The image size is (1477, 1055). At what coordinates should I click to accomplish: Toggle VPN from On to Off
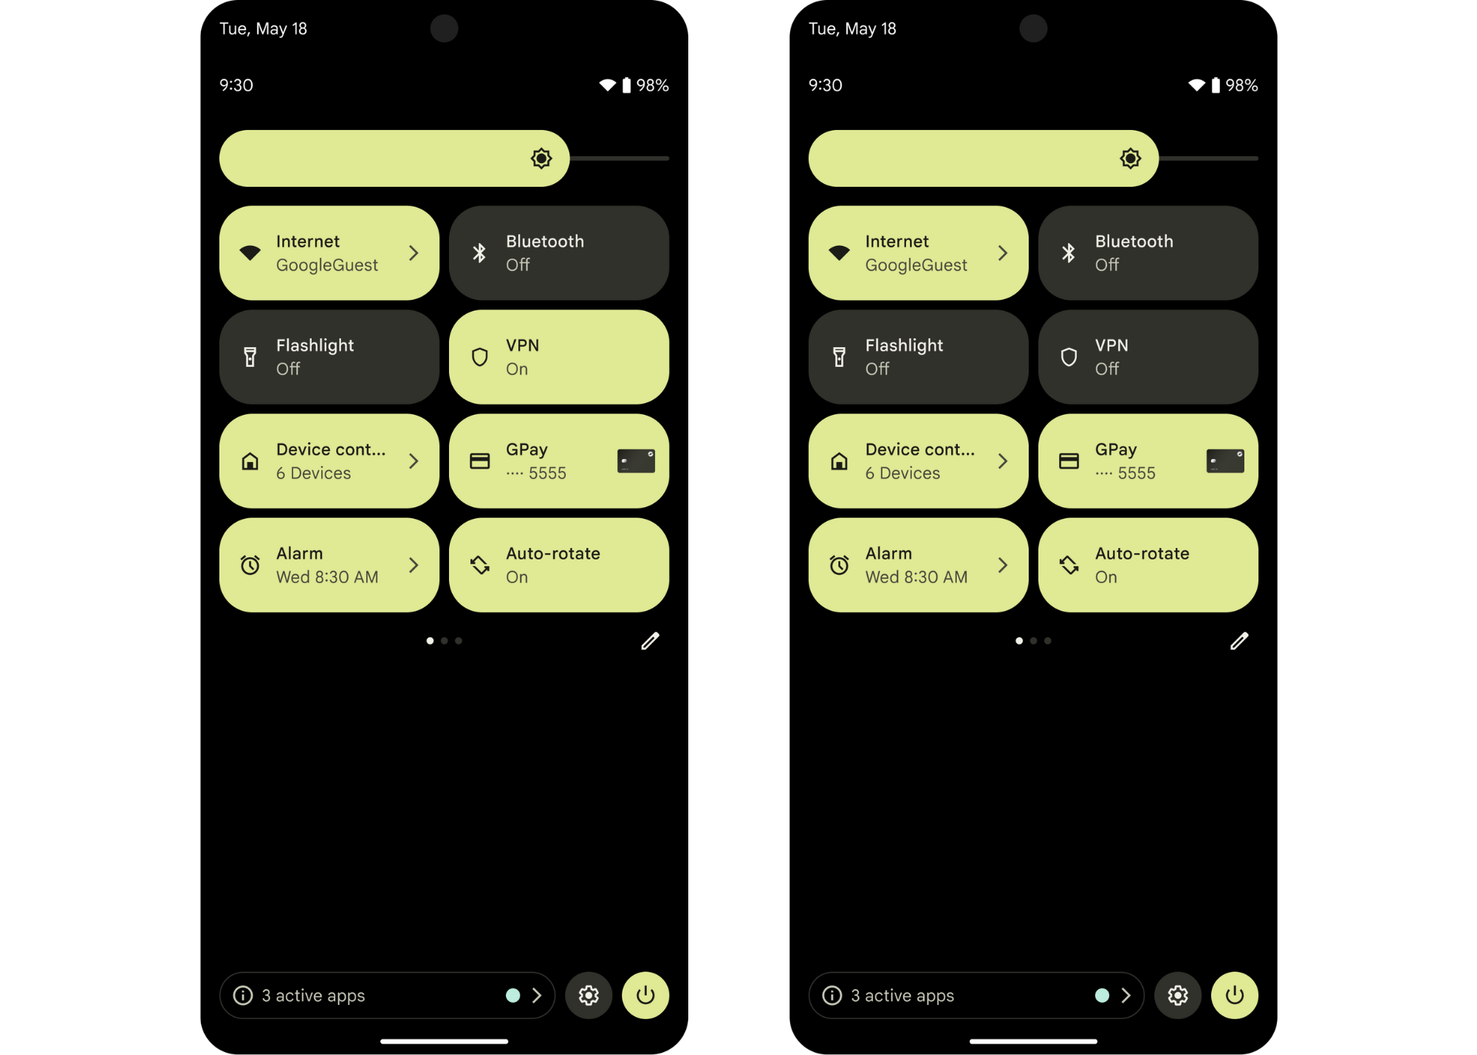[x=558, y=357]
